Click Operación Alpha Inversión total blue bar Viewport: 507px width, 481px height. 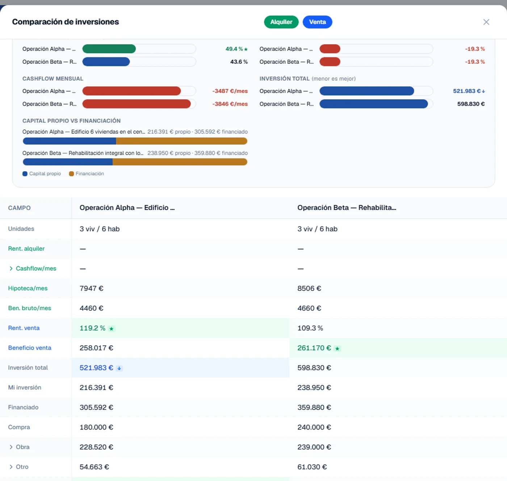[366, 91]
